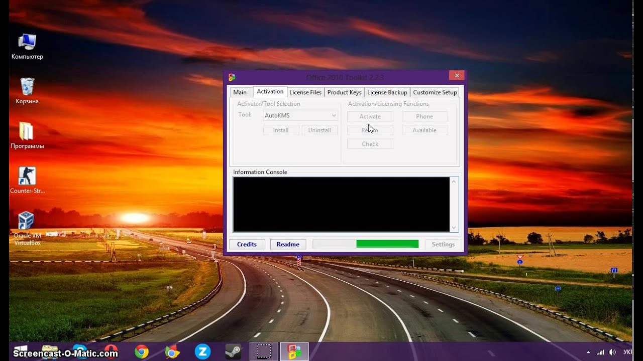Launch the Counter-Strike desktop shortcut
The height and width of the screenshot is (361, 643).
27,180
